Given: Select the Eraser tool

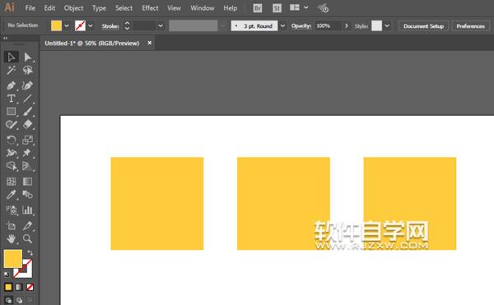Looking at the screenshot, I should pos(27,124).
